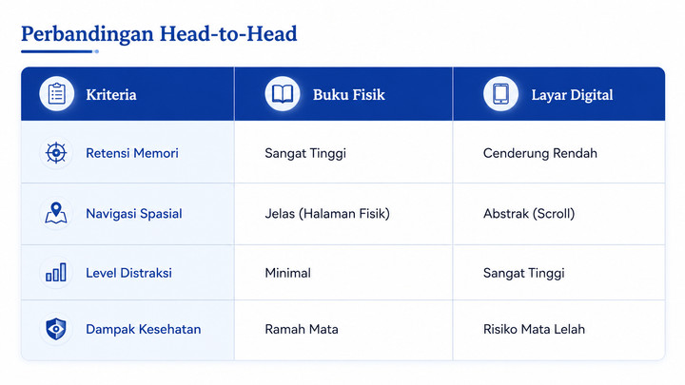Viewport: 685px width, 385px height.
Task: Click the target icon for Retensi Memori
Action: coord(56,153)
